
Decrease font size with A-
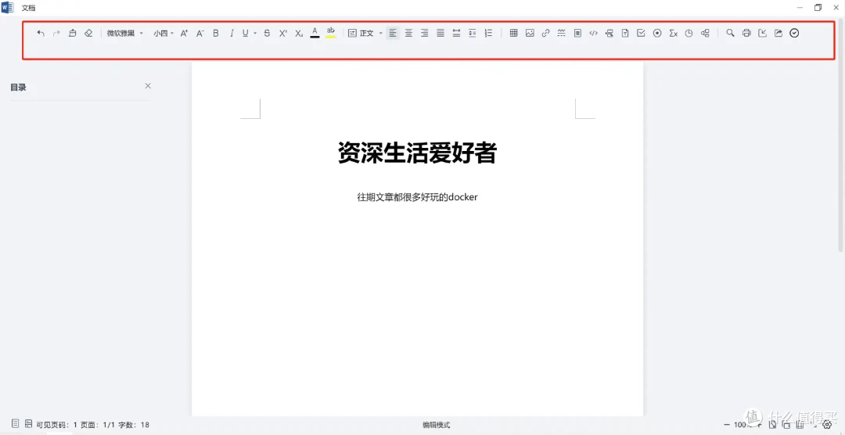coord(200,34)
